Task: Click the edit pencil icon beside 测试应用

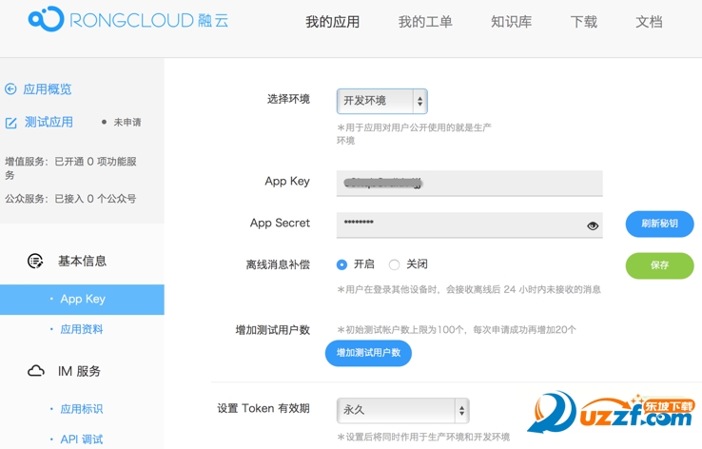Action: tap(10, 123)
